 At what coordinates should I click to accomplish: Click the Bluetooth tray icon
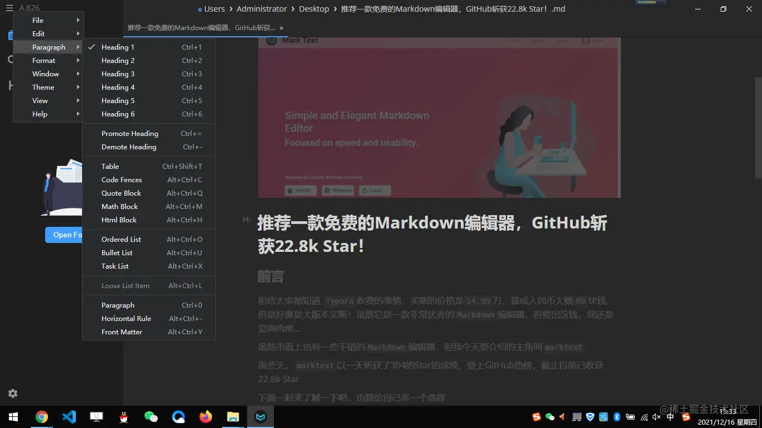pyautogui.click(x=617, y=417)
